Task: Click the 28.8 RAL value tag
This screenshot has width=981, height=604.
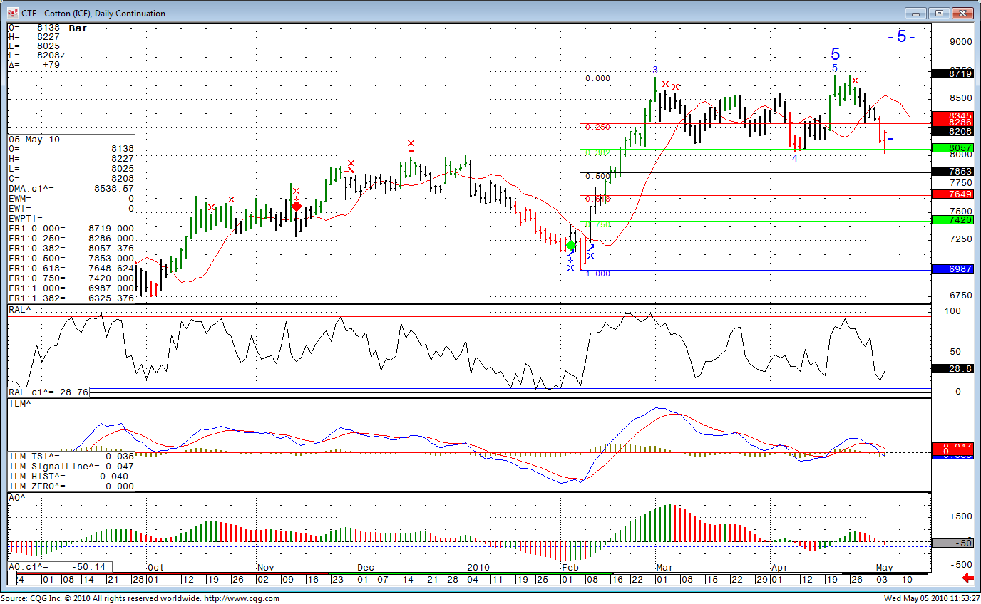Action: click(x=951, y=369)
